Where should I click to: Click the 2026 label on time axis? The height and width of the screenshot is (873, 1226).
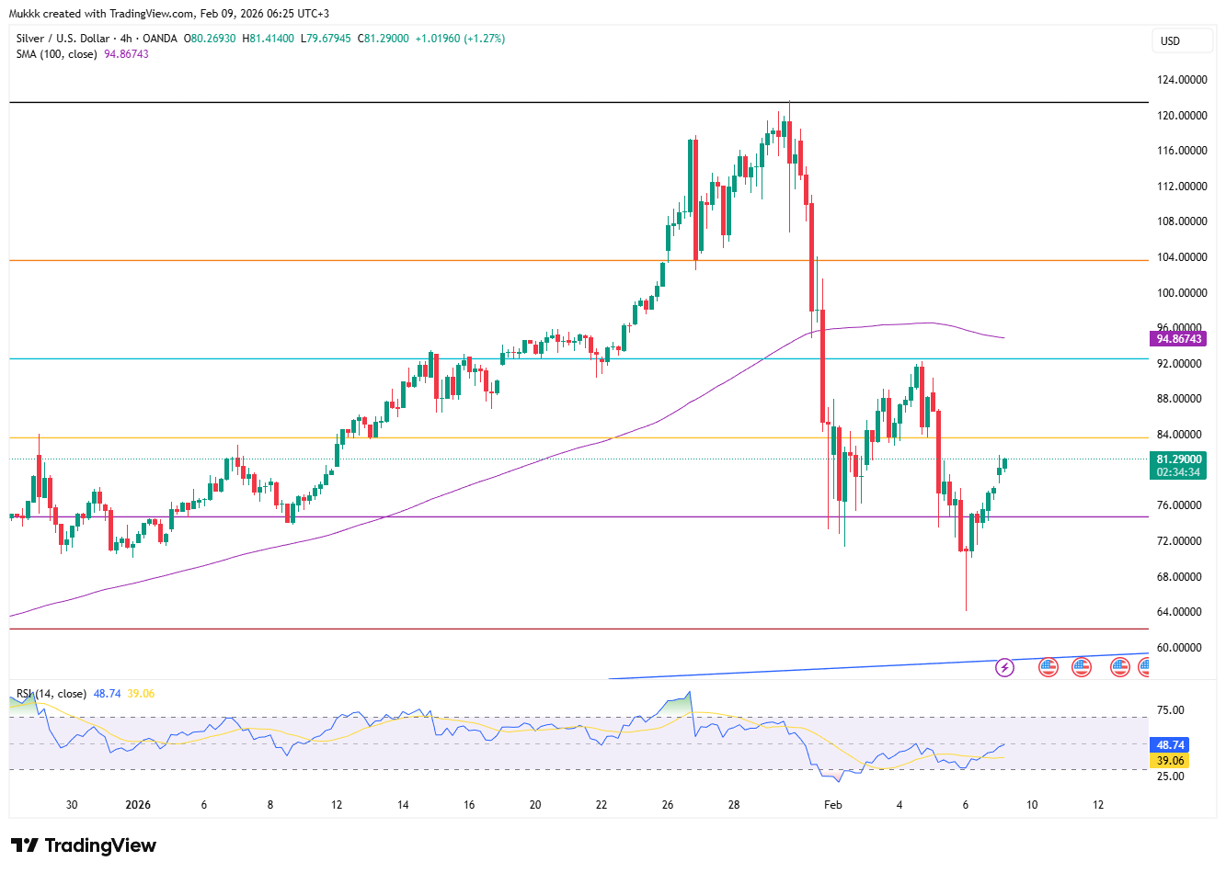point(138,805)
